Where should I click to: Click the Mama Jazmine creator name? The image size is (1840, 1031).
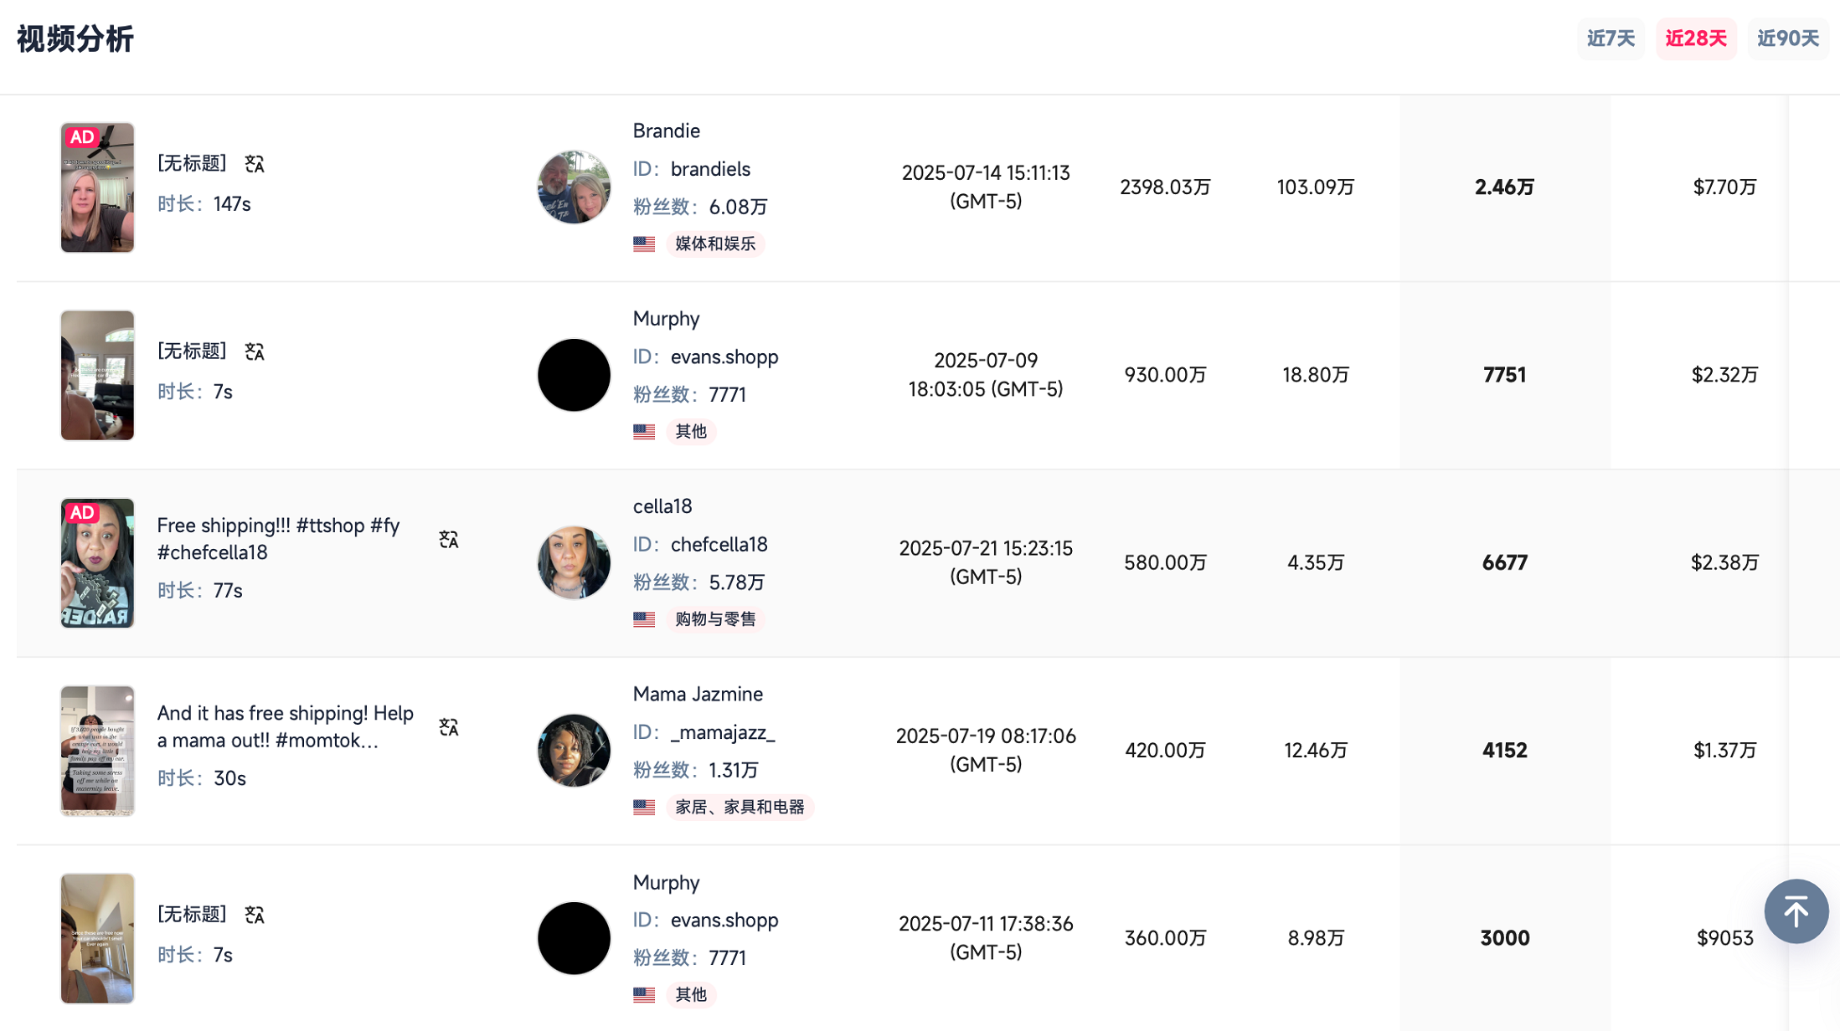point(698,695)
